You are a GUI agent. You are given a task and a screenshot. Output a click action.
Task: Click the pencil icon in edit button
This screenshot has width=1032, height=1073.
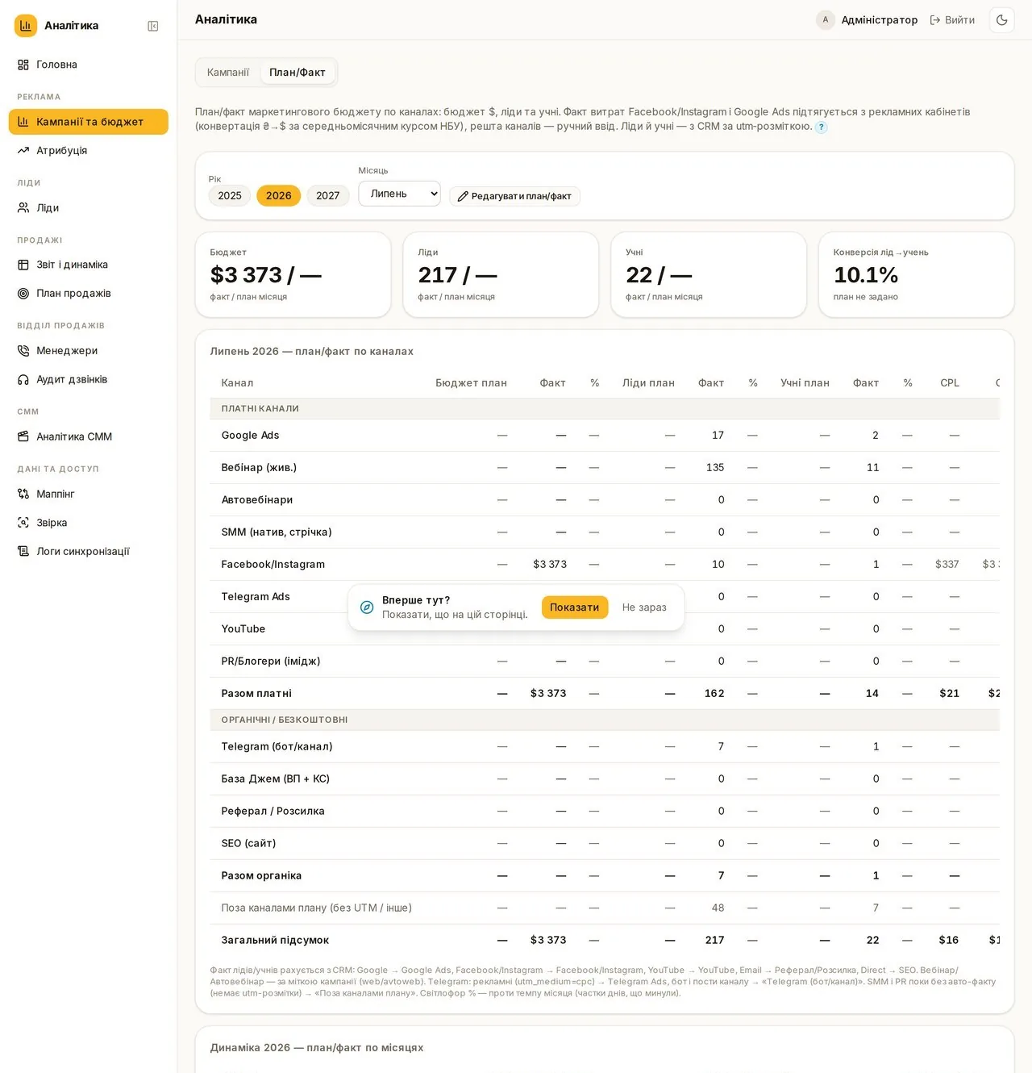click(463, 196)
